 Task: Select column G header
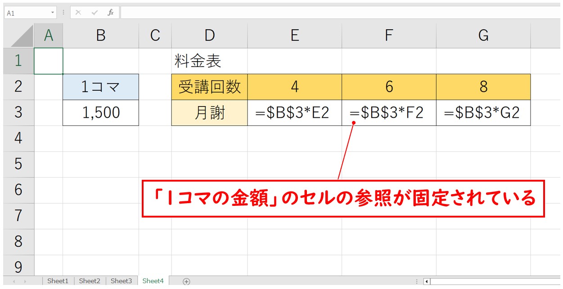483,36
